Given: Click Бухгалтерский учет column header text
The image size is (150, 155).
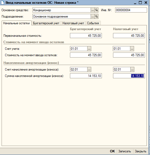Looking at the screenshot, I should click(85, 29).
